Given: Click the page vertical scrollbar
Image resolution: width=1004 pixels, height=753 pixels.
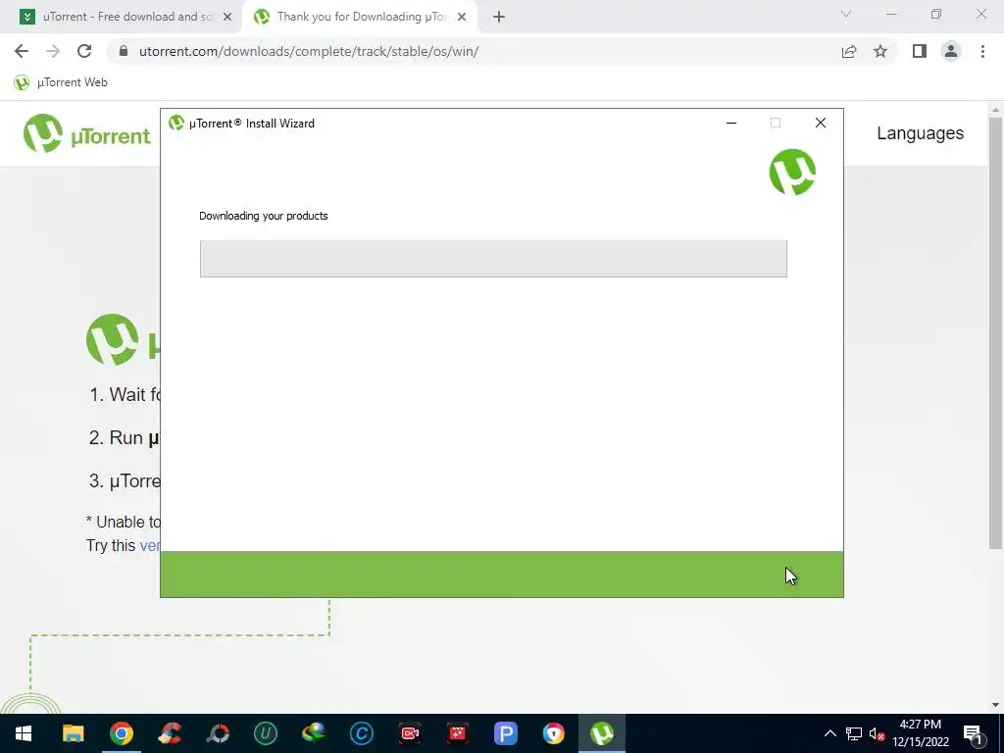Looking at the screenshot, I should pyautogui.click(x=995, y=333).
